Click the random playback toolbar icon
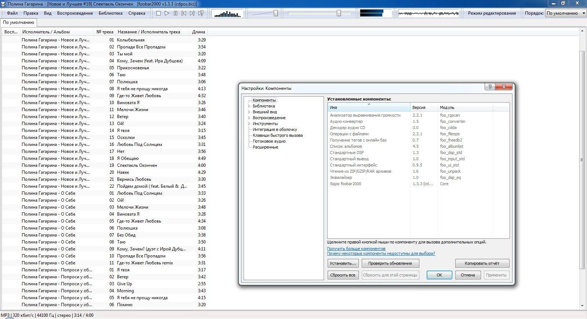The image size is (587, 319). pyautogui.click(x=201, y=13)
